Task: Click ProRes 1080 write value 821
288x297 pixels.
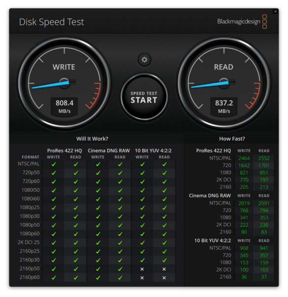Action: tap(244, 173)
